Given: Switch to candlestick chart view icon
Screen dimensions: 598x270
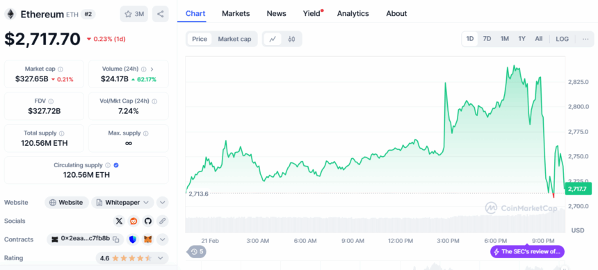Looking at the screenshot, I should 292,39.
